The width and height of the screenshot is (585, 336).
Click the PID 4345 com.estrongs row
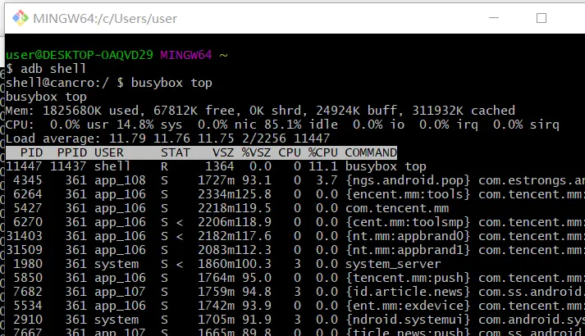point(295,180)
